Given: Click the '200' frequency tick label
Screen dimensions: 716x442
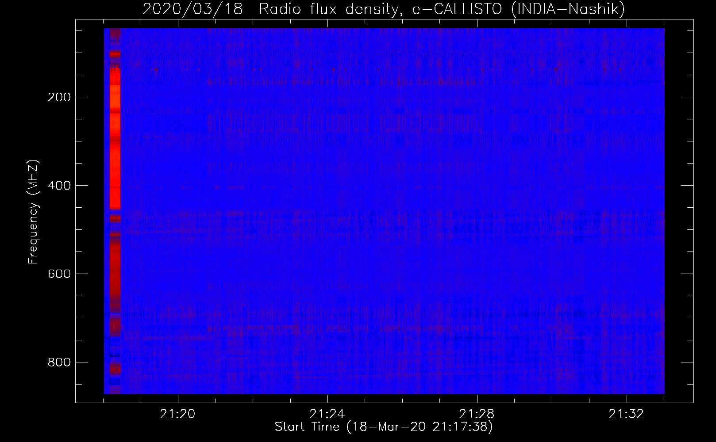Looking at the screenshot, I should [59, 97].
